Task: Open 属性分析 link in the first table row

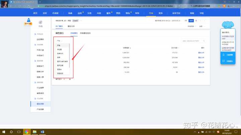Action: (201, 53)
